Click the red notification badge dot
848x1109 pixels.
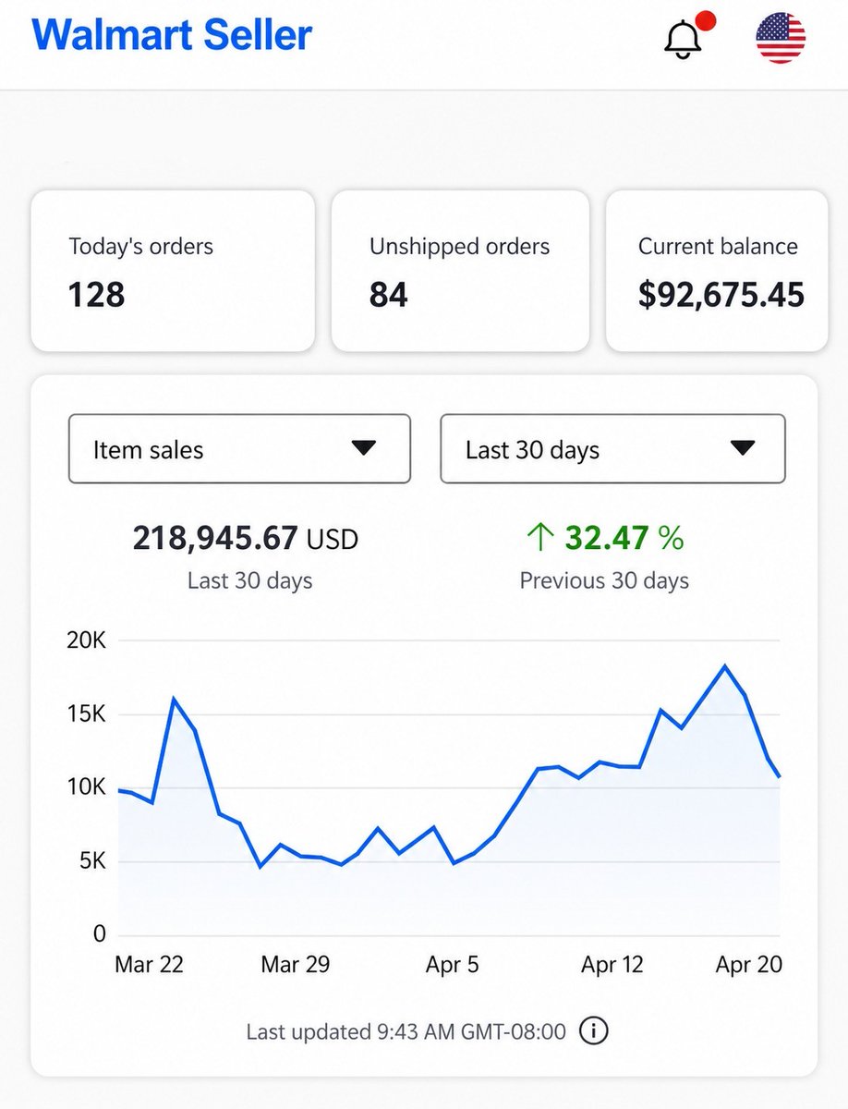click(x=706, y=21)
